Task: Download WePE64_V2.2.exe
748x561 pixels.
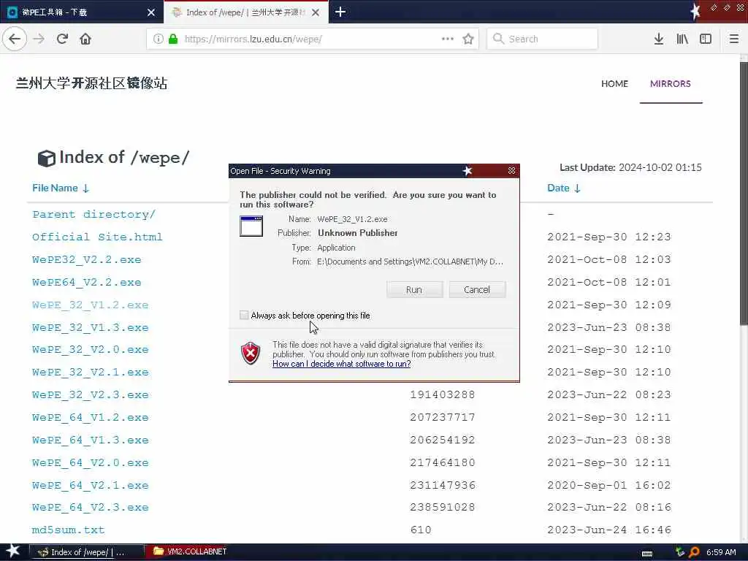Action: (x=86, y=282)
